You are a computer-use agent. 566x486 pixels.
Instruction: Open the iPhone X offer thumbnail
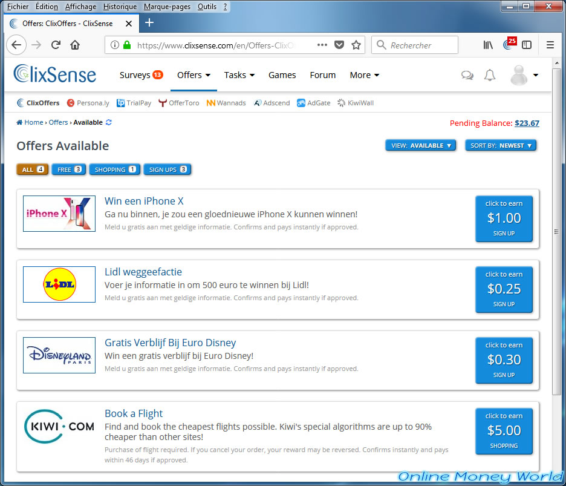[59, 214]
